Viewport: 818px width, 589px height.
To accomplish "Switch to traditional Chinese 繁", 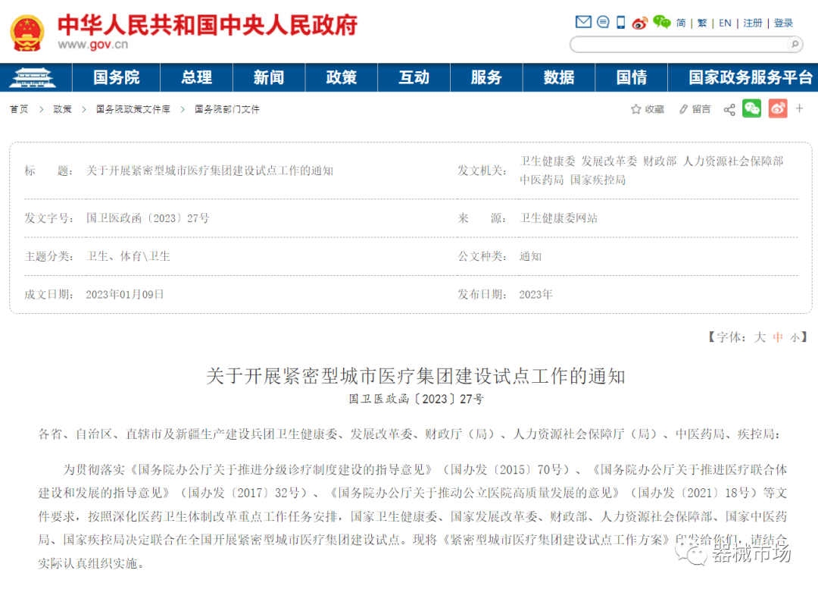I will click(x=702, y=23).
